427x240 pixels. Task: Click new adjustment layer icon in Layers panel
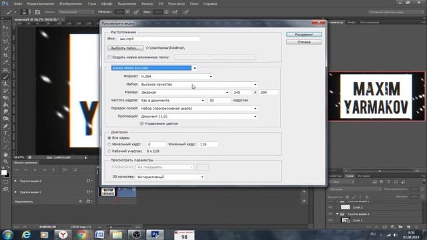click(x=392, y=227)
